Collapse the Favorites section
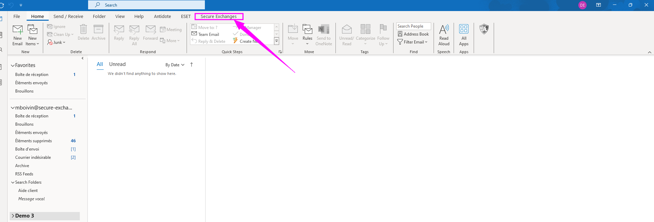Image resolution: width=654 pixels, height=222 pixels. (13, 65)
